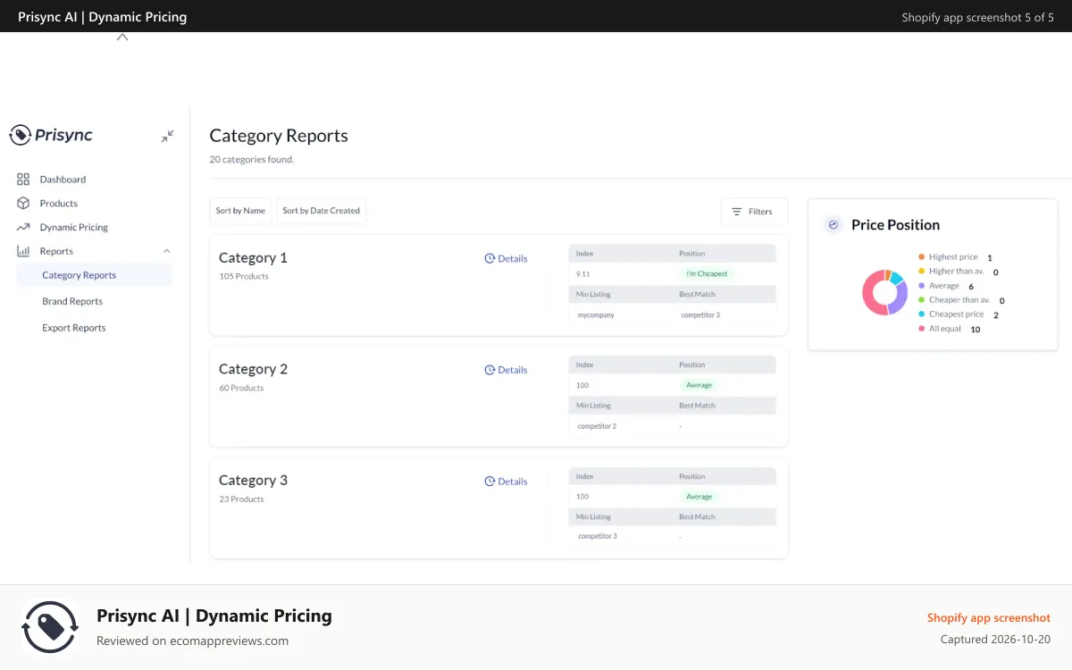Open Category Reports submenu item
Viewport: 1072px width, 670px height.
[95, 275]
